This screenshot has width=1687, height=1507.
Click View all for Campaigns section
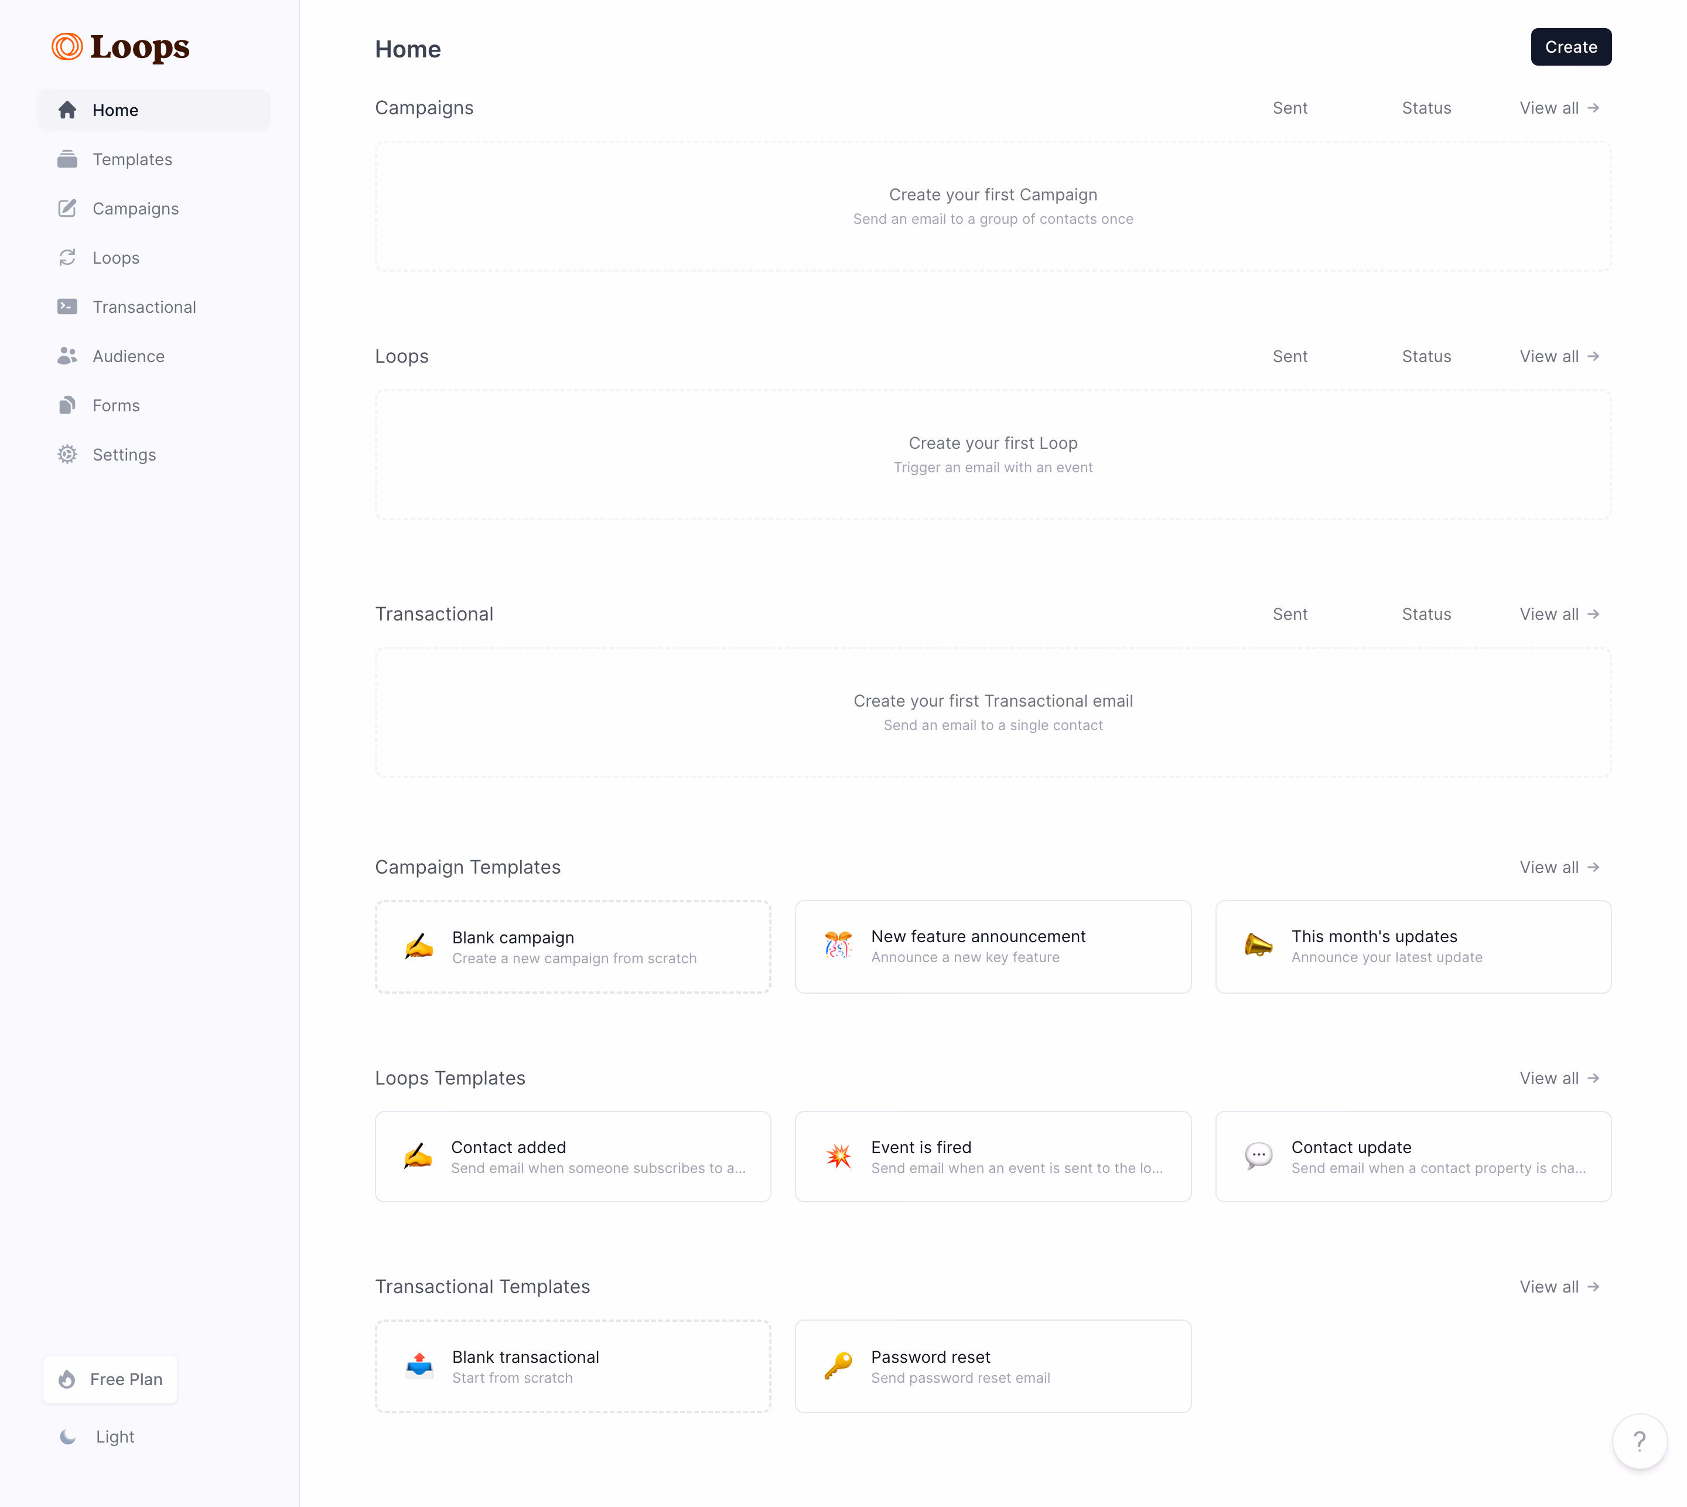point(1559,108)
